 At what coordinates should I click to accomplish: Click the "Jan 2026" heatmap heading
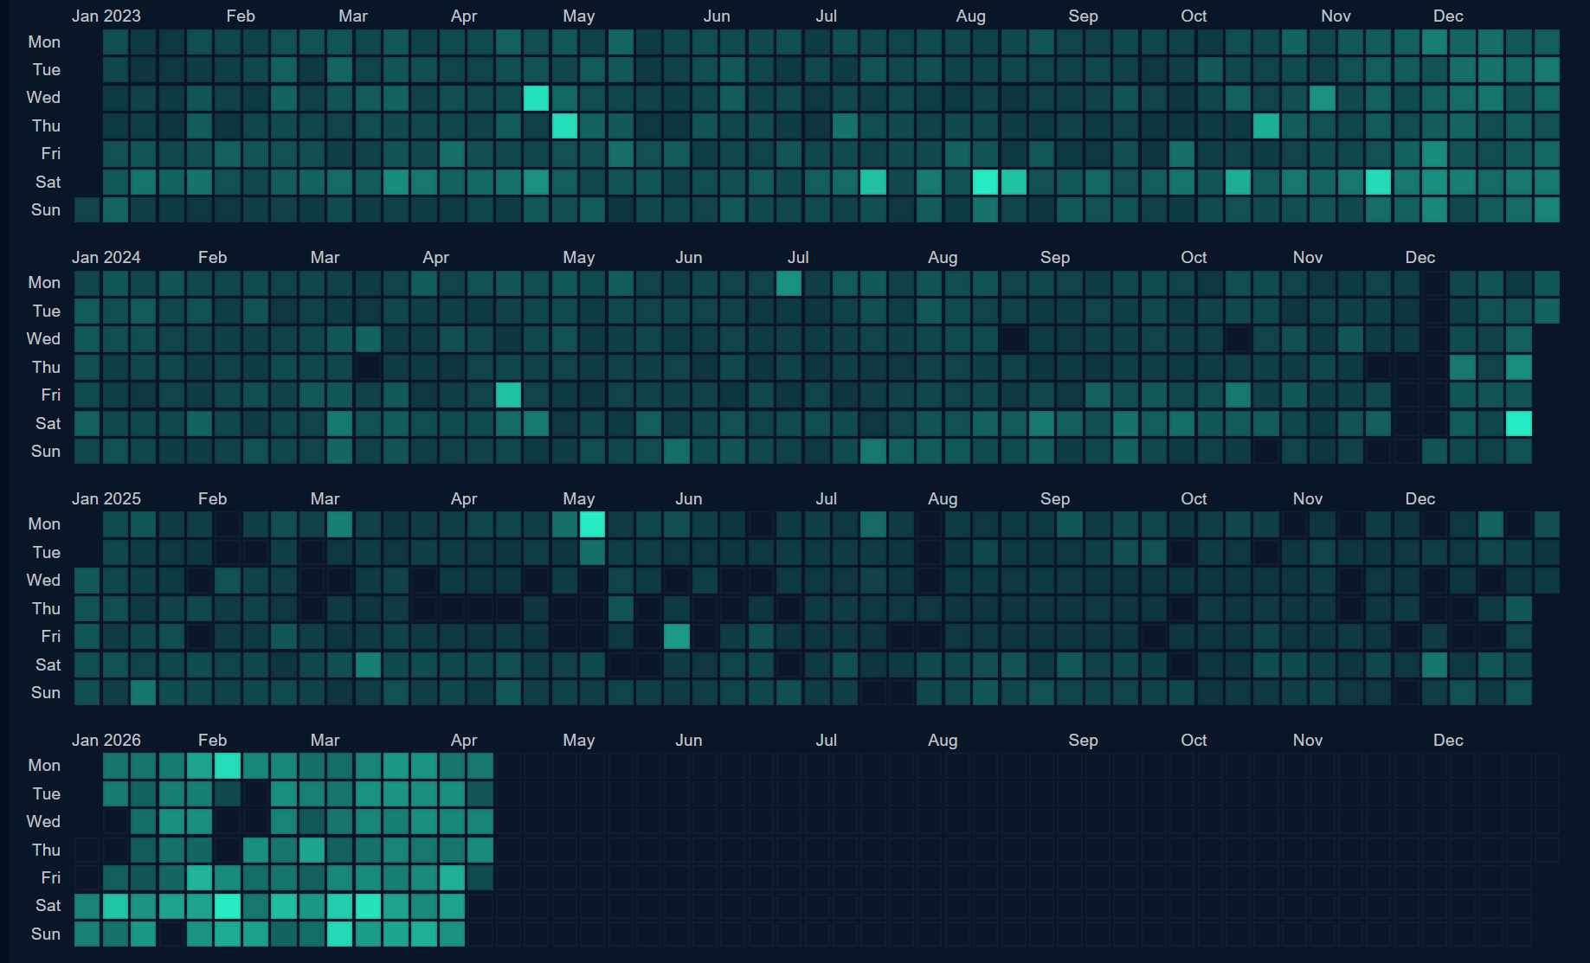[x=106, y=740]
